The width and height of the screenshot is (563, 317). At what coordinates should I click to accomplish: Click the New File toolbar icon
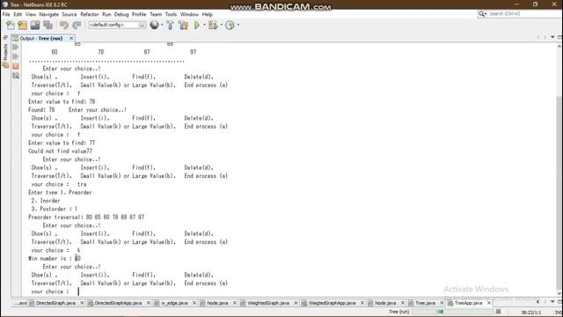[11, 25]
